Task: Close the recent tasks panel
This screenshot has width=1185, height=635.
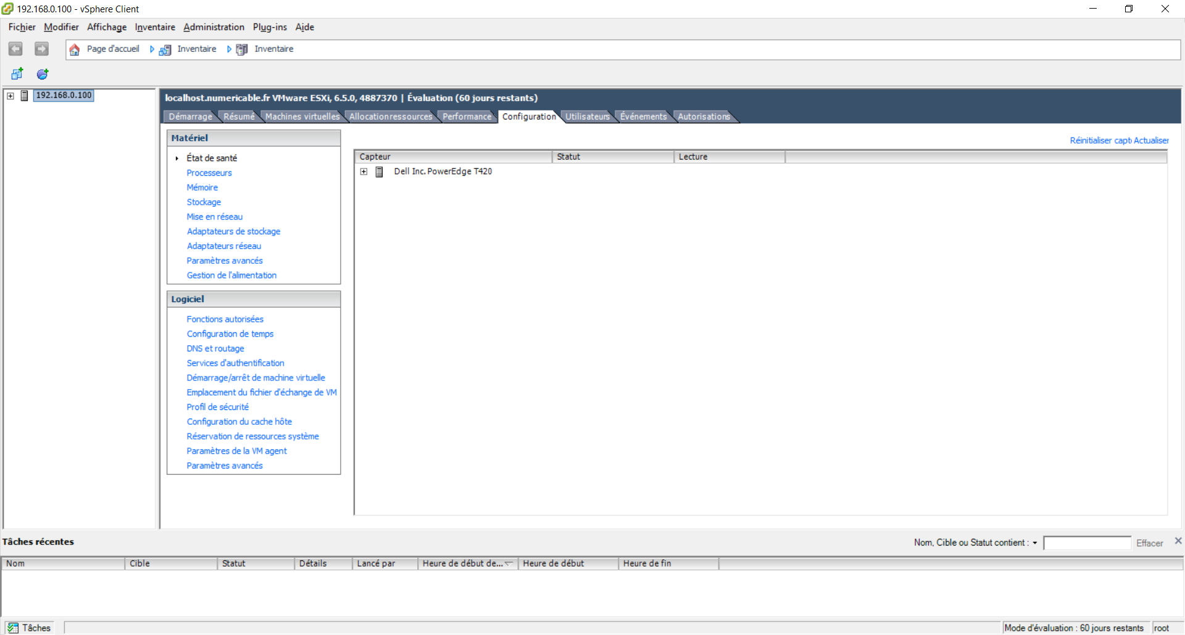Action: 1178,541
